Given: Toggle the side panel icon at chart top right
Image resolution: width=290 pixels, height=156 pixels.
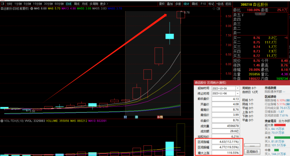Looking at the screenshot, I should point(218,9).
